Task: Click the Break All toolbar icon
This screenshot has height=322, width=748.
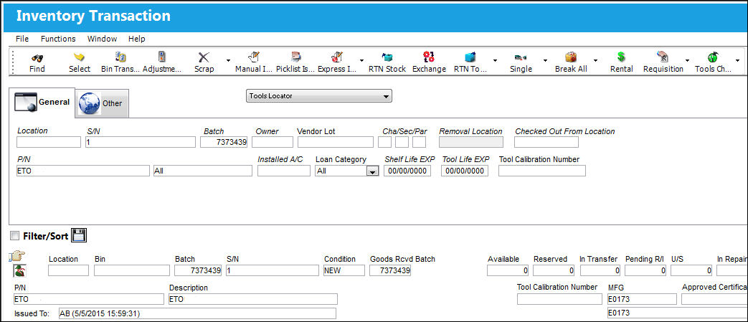Action: click(x=571, y=57)
